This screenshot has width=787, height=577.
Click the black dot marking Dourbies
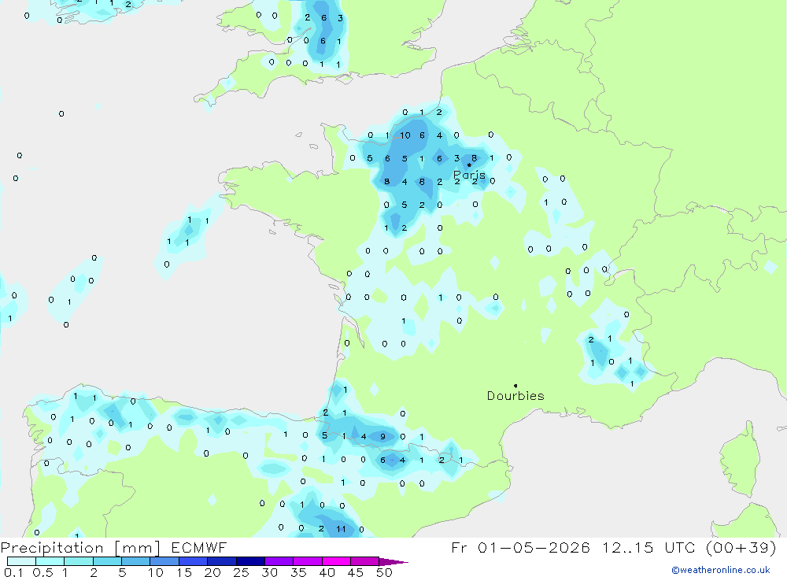click(515, 386)
